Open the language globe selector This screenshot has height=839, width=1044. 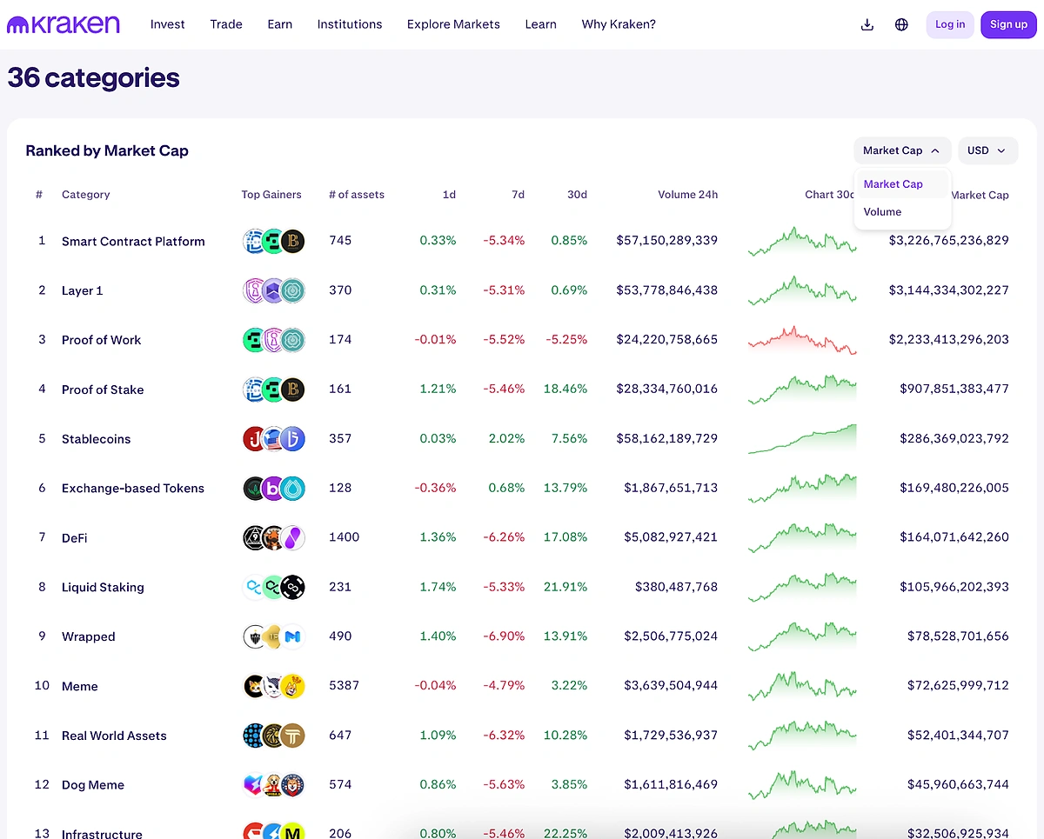tap(901, 24)
